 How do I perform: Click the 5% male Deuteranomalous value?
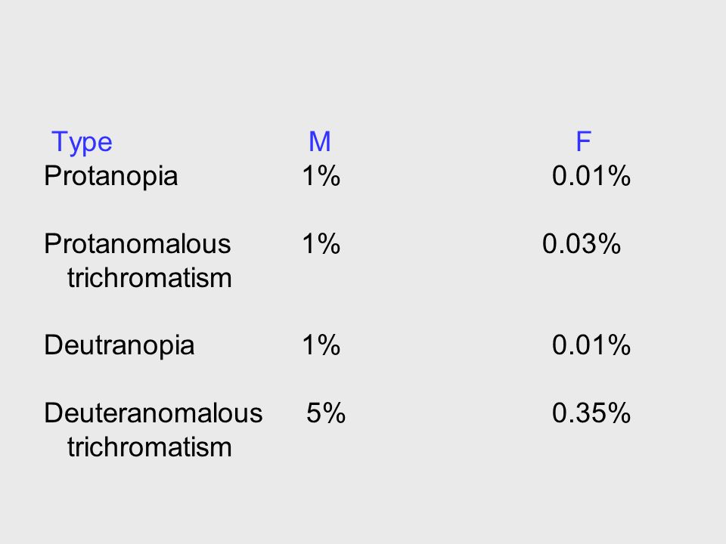(326, 413)
